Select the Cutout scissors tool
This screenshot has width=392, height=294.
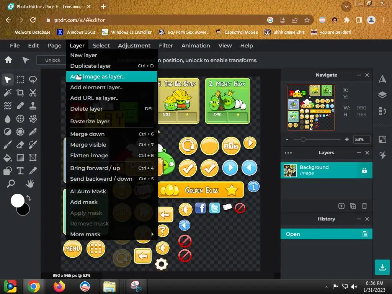(x=33, y=93)
